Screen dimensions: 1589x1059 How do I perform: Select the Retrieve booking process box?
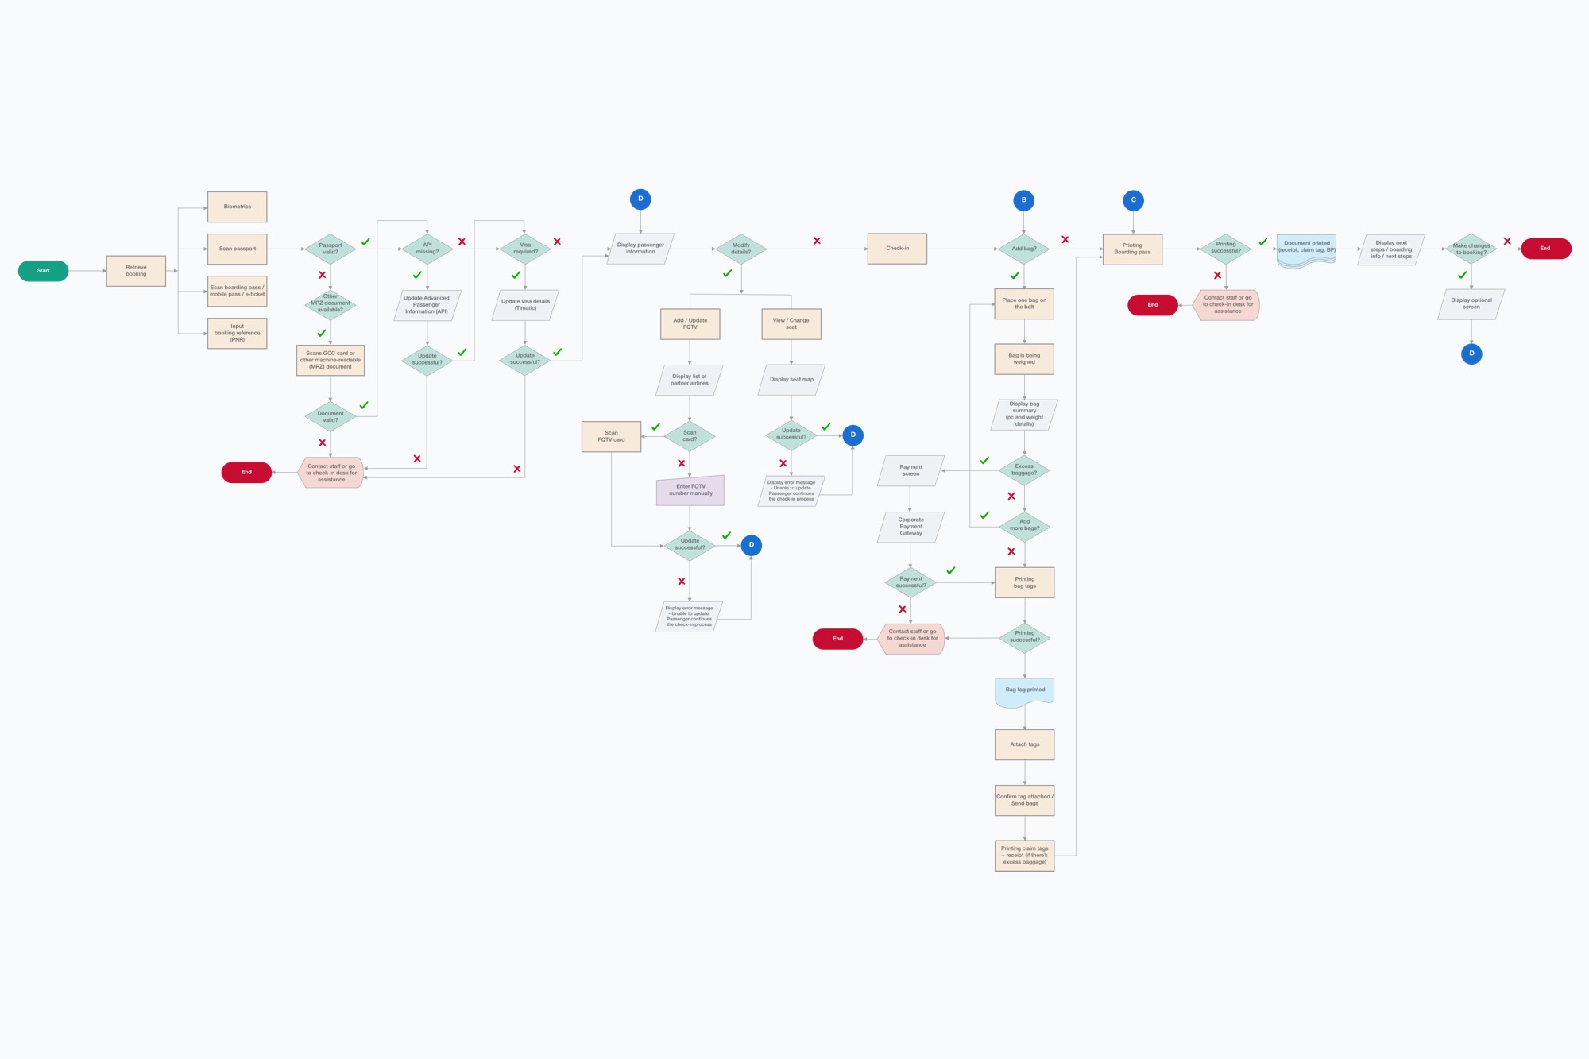click(136, 271)
